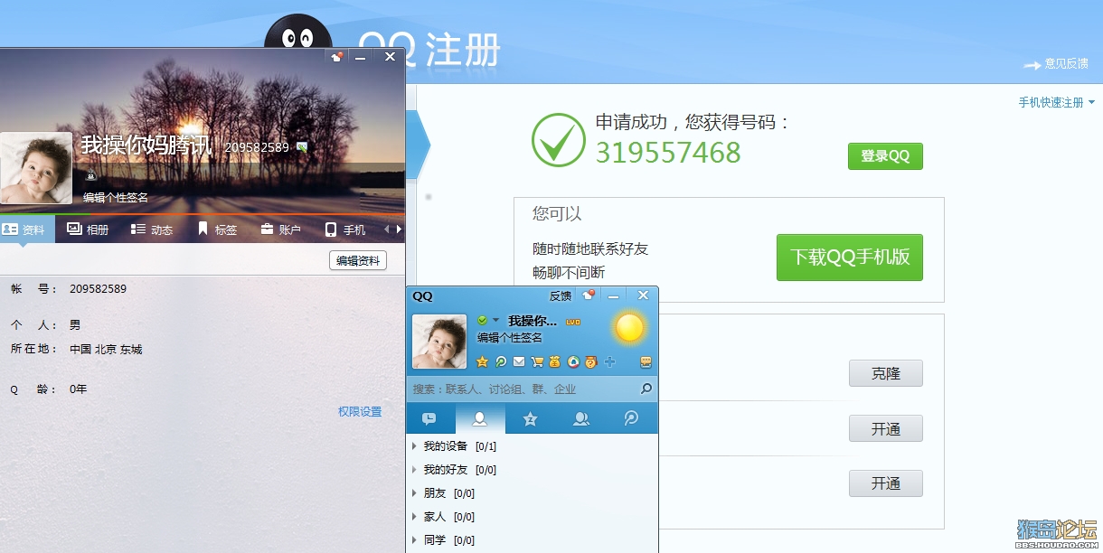Edit signature 编辑个性签名 in profile window
The width and height of the screenshot is (1103, 553).
point(116,197)
